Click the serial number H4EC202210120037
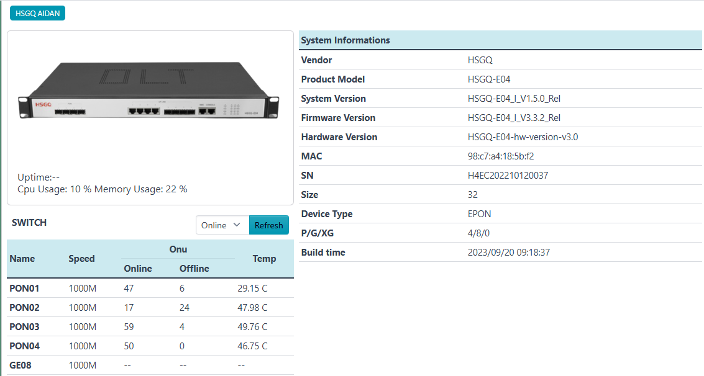Screen dimensions: 704x376 (508, 176)
